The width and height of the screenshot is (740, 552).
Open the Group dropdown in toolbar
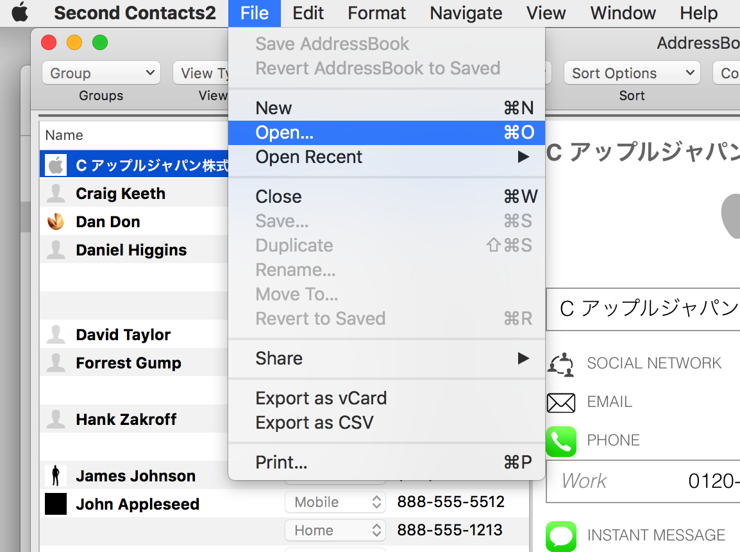pos(101,73)
